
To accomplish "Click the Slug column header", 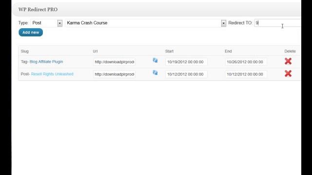I will click(25, 51).
